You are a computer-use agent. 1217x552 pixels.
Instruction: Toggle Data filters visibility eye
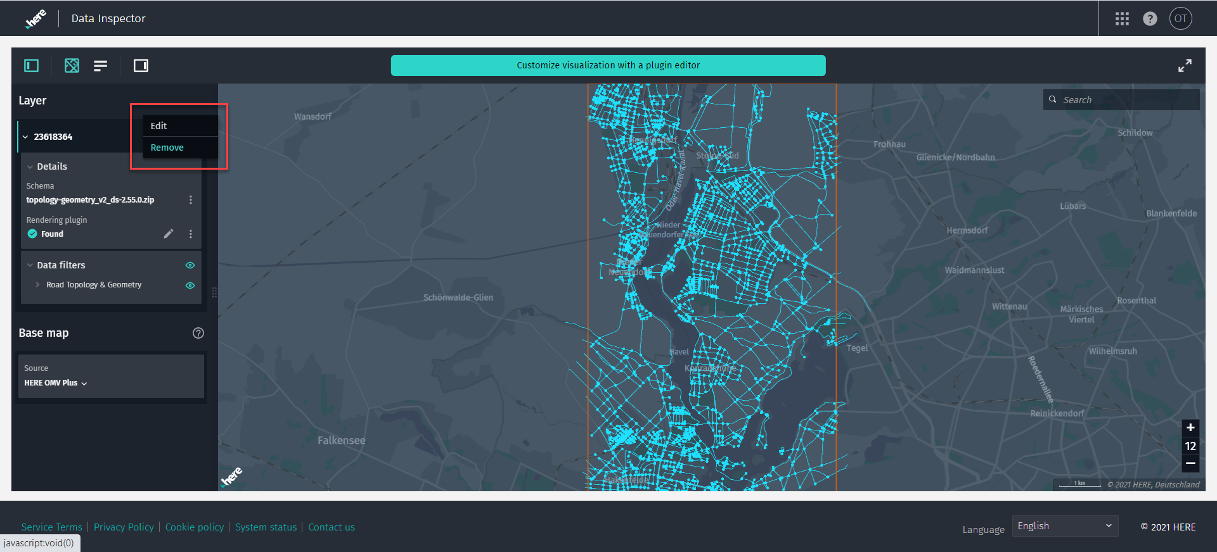(190, 265)
